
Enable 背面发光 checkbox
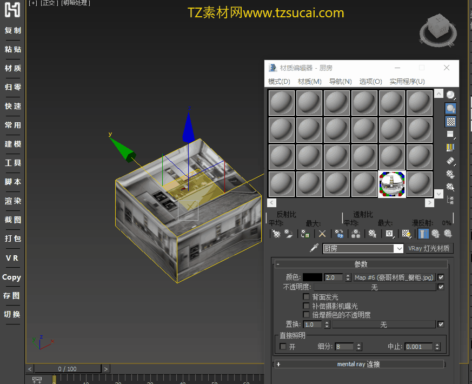tap(306, 297)
